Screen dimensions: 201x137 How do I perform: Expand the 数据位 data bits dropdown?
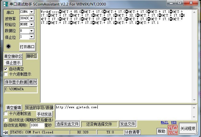pos(32,31)
